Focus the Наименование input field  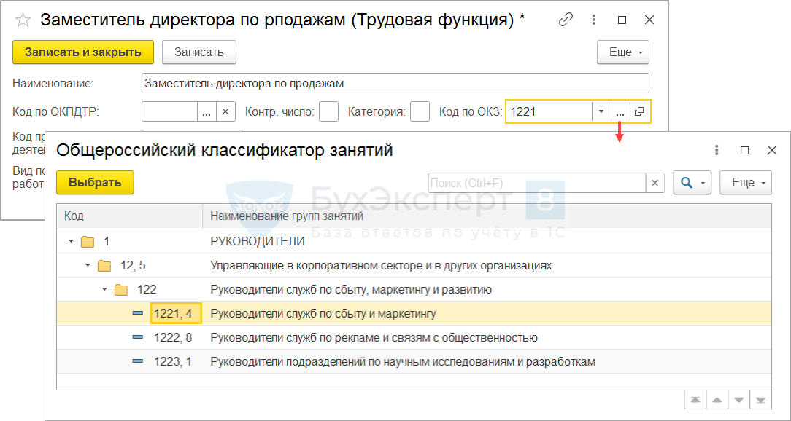coord(395,84)
